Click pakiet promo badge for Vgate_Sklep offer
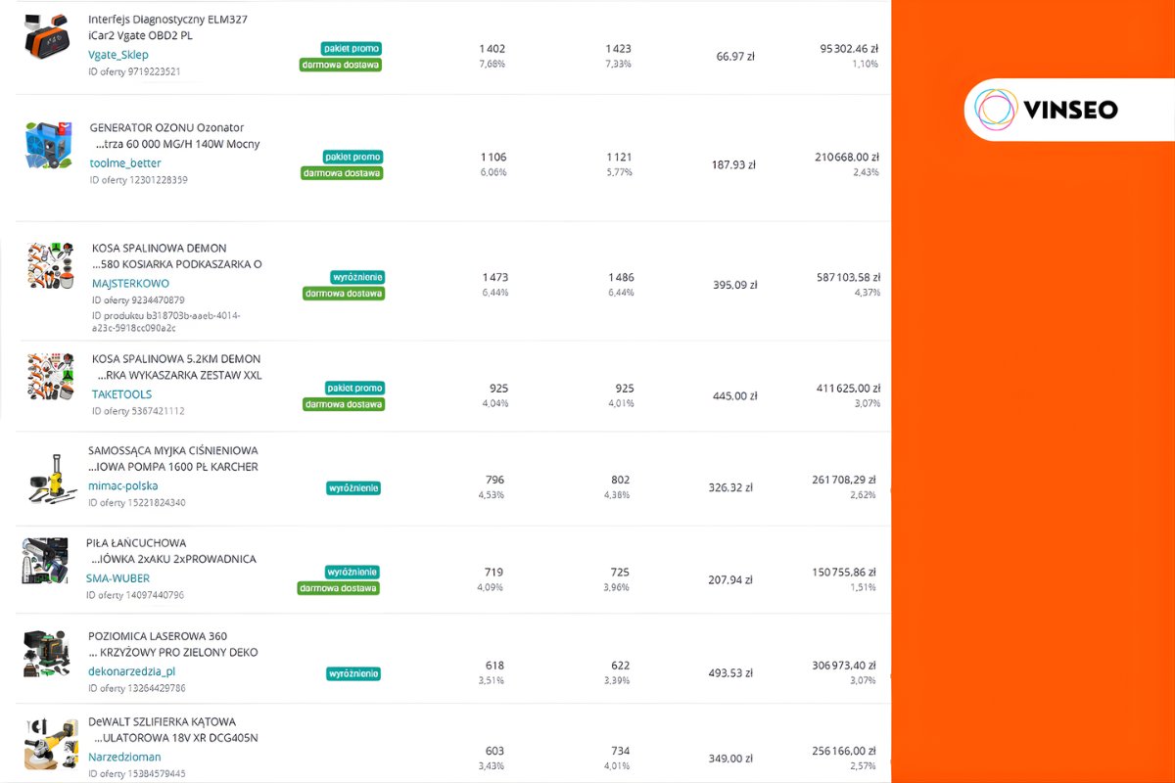The height and width of the screenshot is (783, 1175). pyautogui.click(x=352, y=48)
